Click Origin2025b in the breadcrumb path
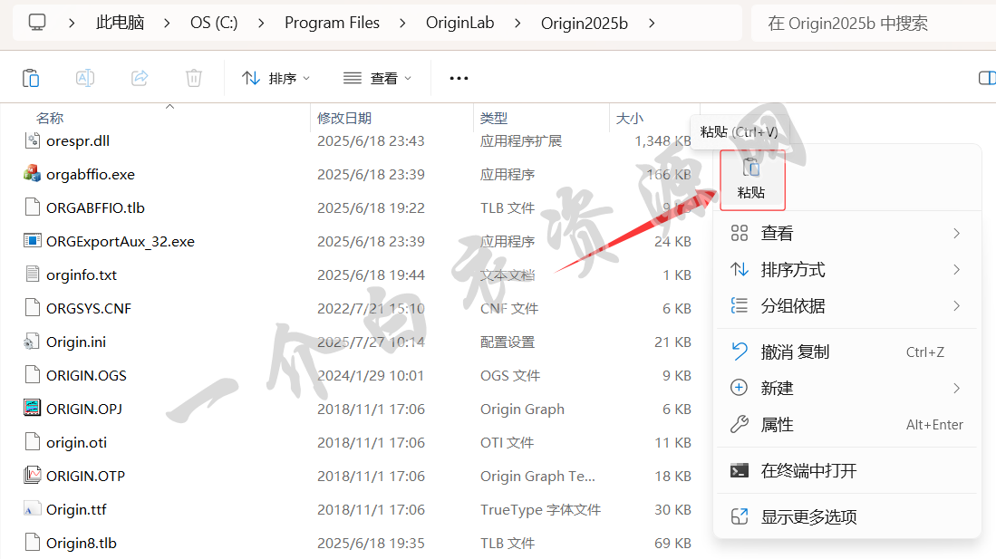 585,23
